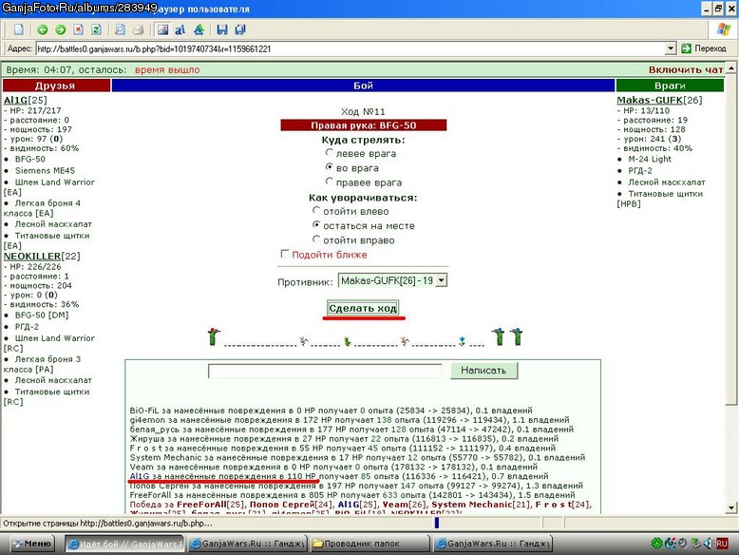The height and width of the screenshot is (555, 739).
Task: Select 'правее врага' shooting option
Action: click(330, 182)
